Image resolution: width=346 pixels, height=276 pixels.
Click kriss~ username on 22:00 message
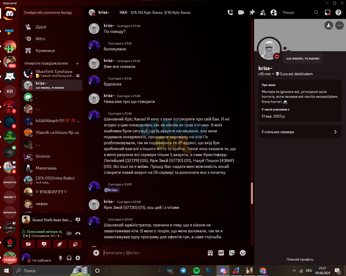(x=109, y=202)
